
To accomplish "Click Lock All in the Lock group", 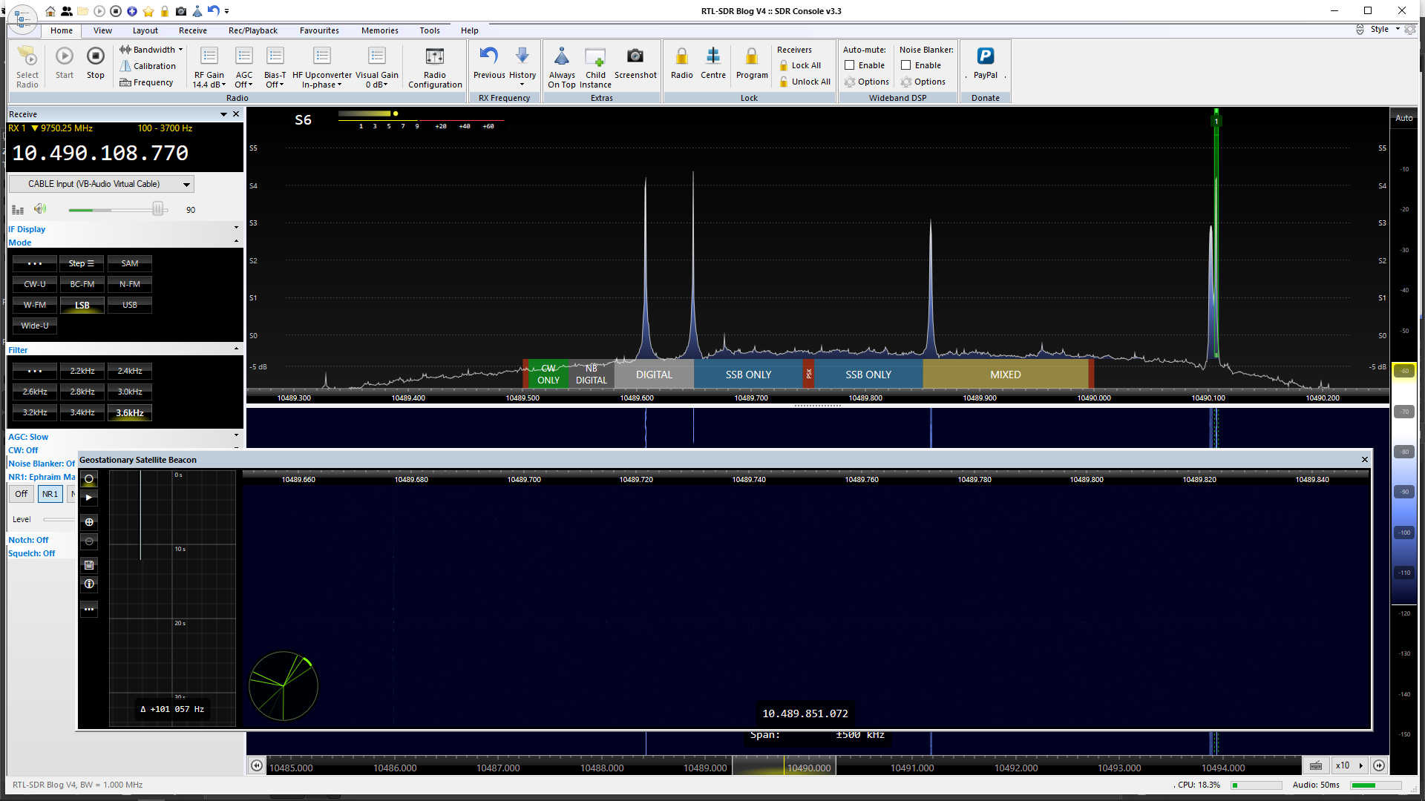I will point(801,65).
